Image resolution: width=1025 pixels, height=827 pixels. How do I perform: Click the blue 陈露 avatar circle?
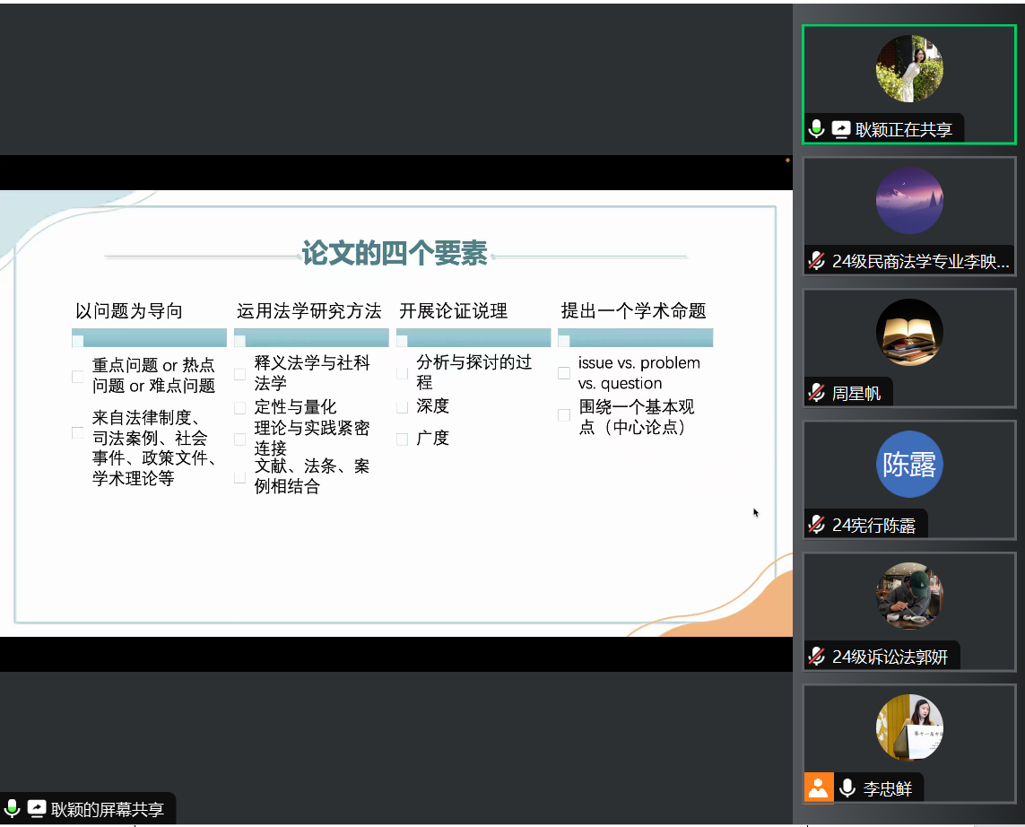[x=908, y=464]
